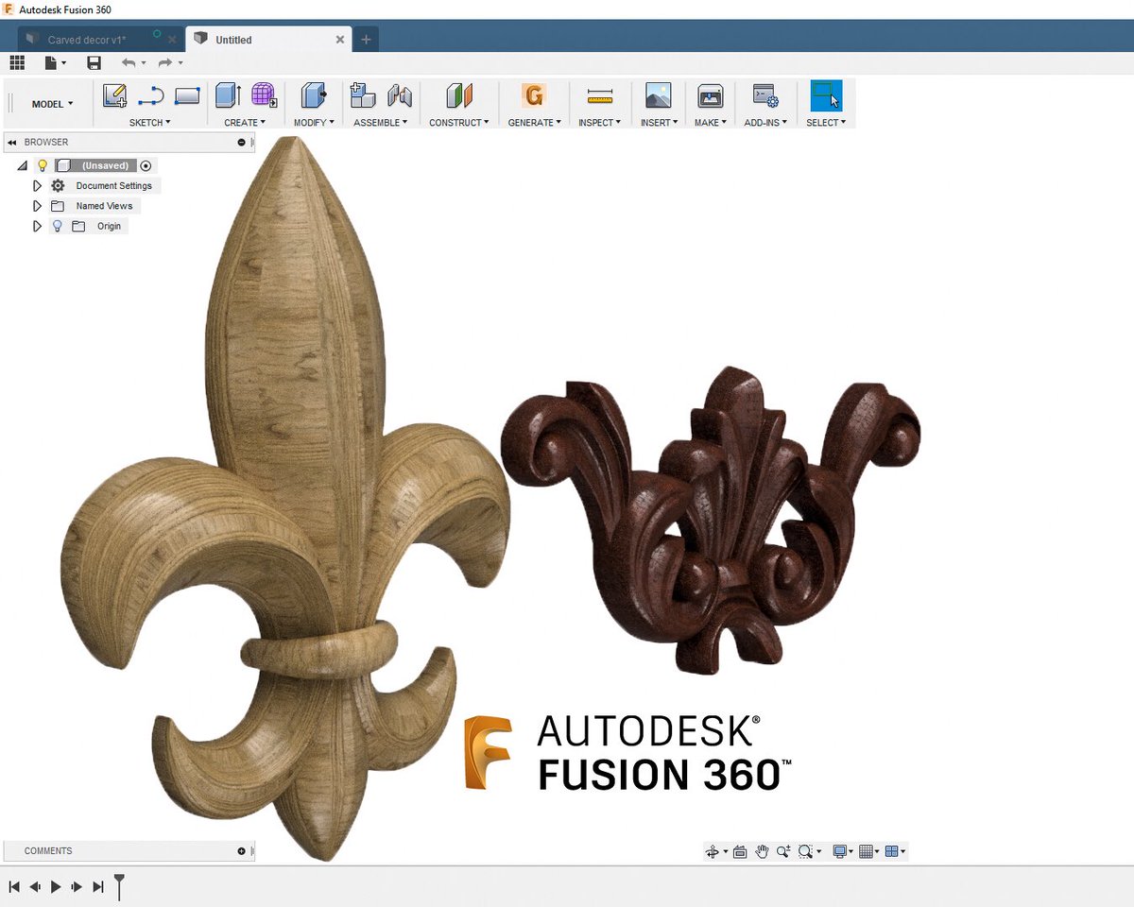
Task: Open the MODEL workspace dropdown
Action: pos(52,104)
